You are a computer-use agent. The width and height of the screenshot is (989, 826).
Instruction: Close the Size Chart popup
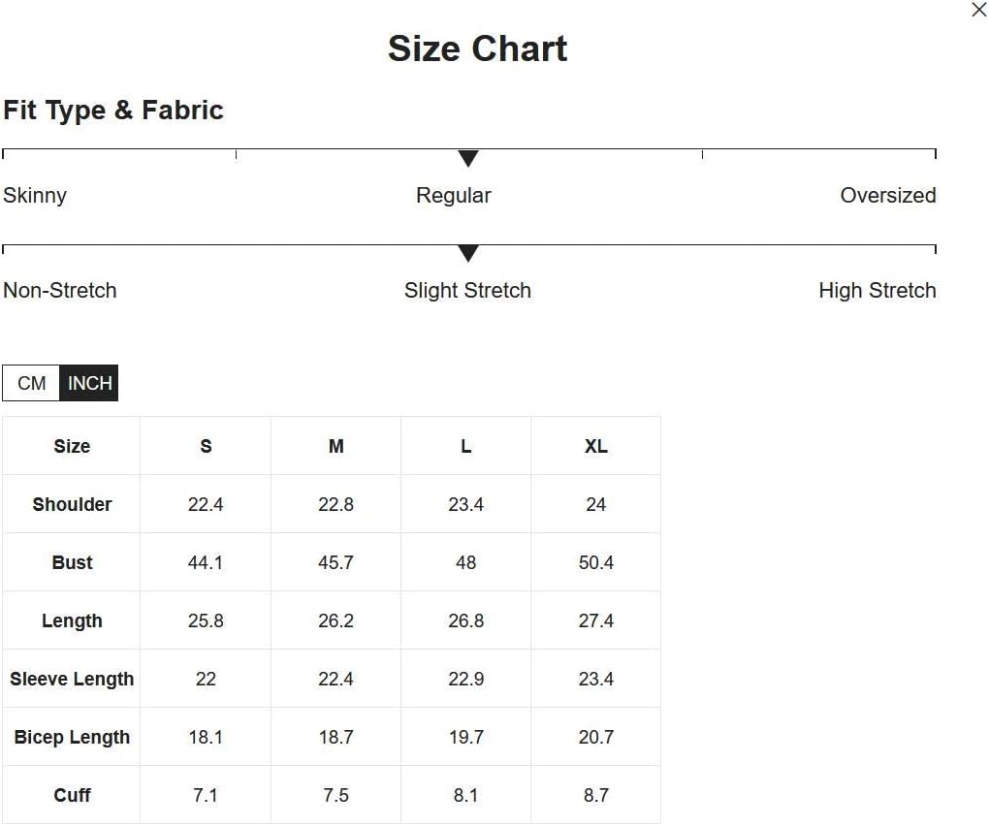coord(979,10)
